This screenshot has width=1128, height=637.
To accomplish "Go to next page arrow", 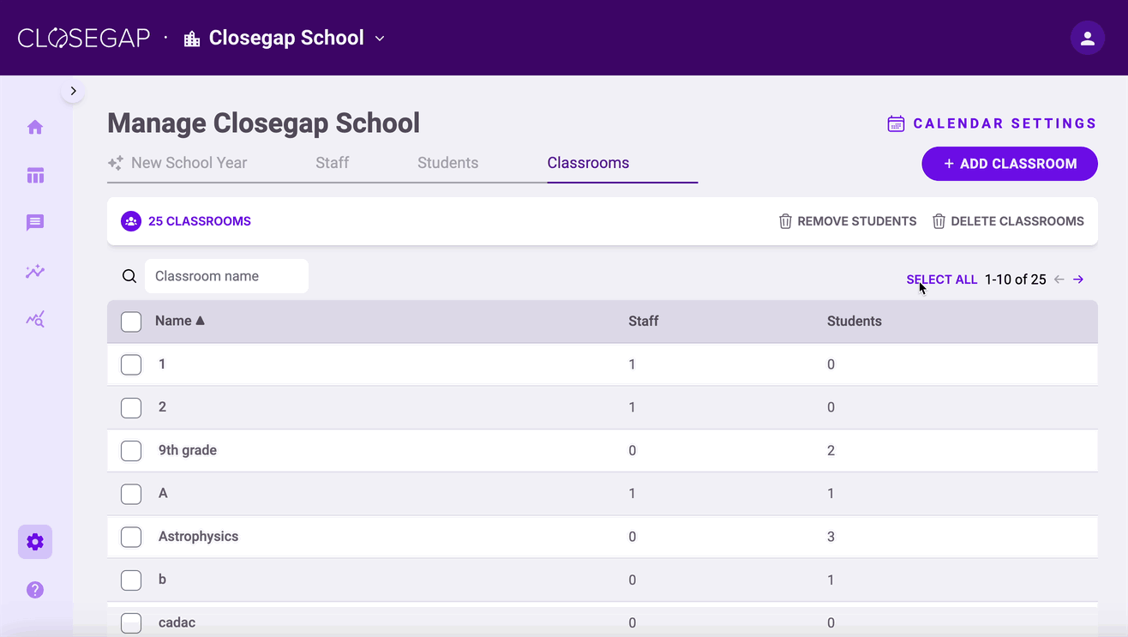I will click(x=1078, y=279).
